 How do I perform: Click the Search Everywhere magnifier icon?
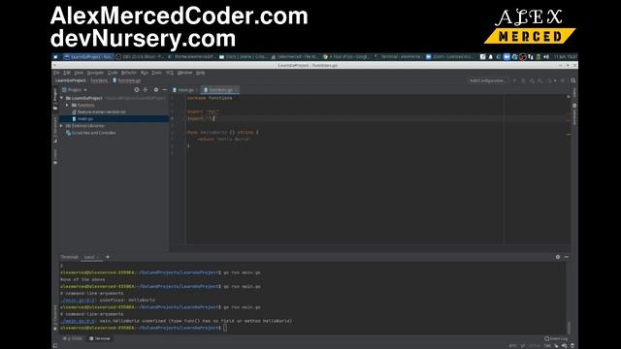[573, 80]
